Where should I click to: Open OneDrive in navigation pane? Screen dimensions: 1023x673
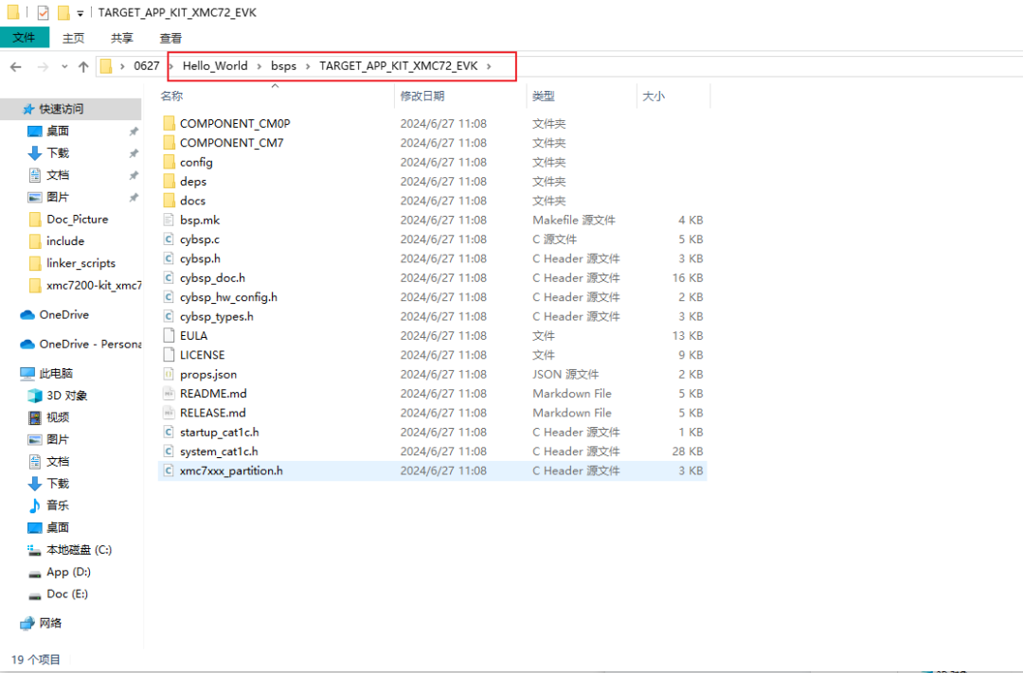(x=63, y=314)
